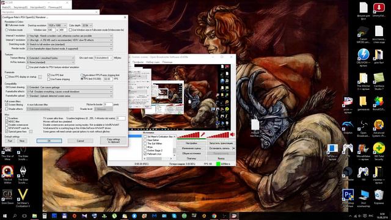This screenshot has width=391, height=220.
Task: Open the Render mode dropdown
Action: tap(70, 49)
